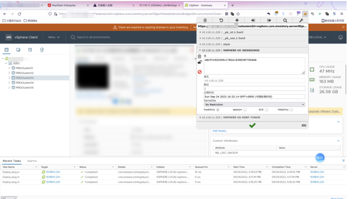This screenshot has width=352, height=199.
Task: Open the 帮助 help link in cookie editor
Action: (x=304, y=125)
